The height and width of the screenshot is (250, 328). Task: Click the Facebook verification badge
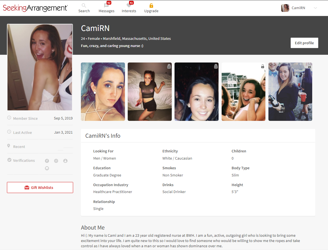coord(47,161)
